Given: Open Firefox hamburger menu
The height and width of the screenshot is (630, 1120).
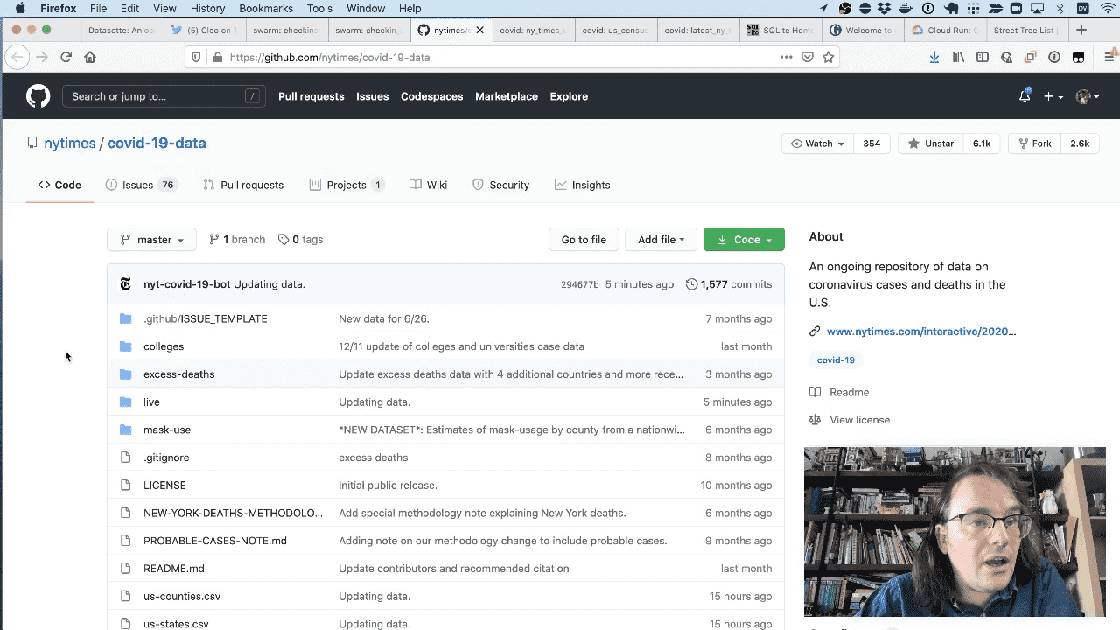Looking at the screenshot, I should click(1109, 57).
